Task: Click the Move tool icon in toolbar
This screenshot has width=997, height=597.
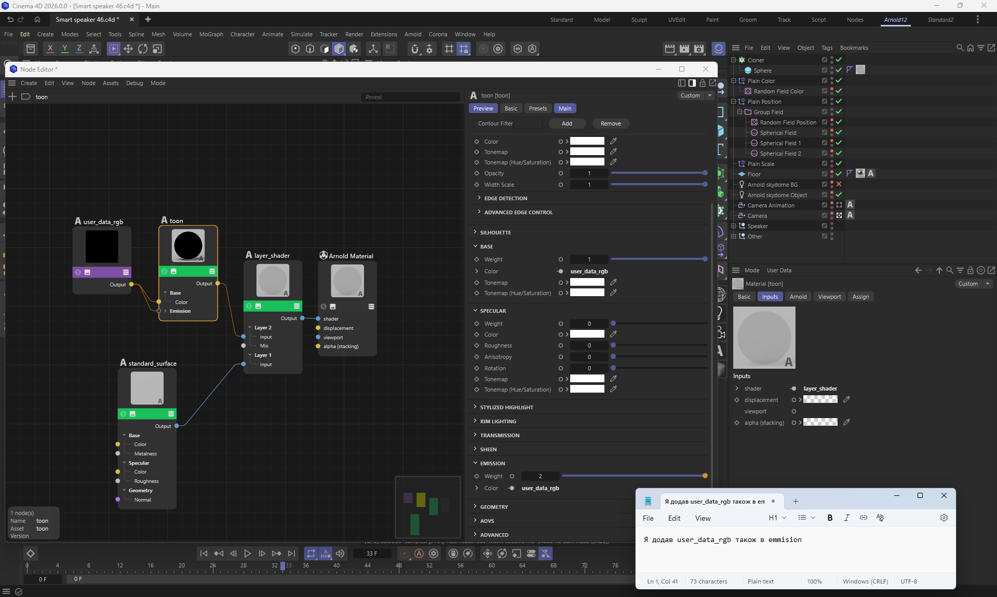Action: 128,49
